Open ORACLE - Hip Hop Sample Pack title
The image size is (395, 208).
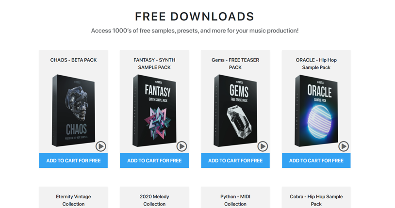tap(316, 64)
